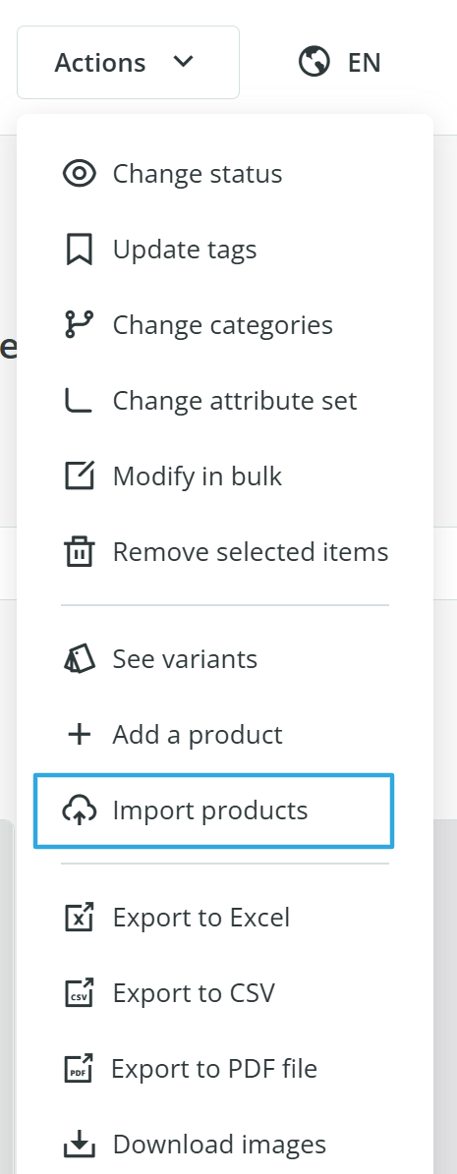
Task: Click the cloud upload icon for Import products
Action: click(79, 811)
